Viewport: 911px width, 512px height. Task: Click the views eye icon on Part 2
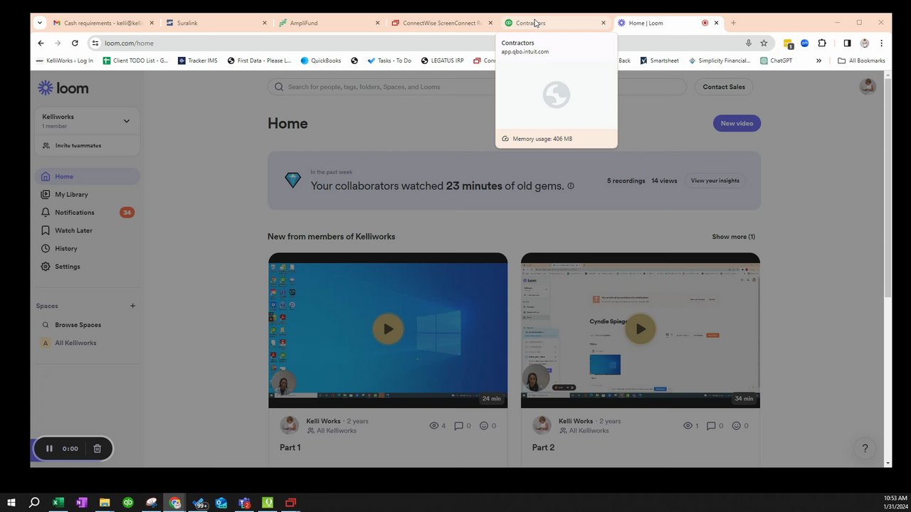coord(688,426)
